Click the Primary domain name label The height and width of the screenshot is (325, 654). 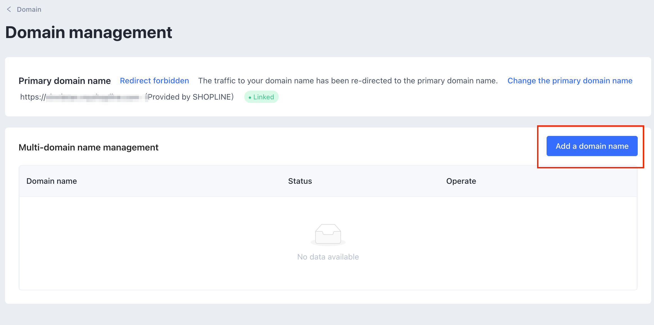click(65, 81)
